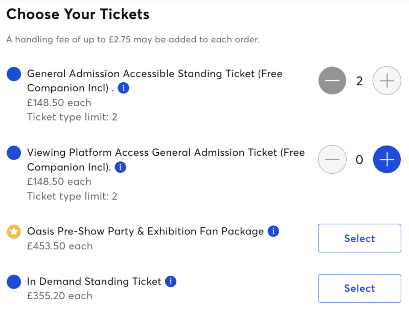The width and height of the screenshot is (409, 310).
Task: Add one Viewing Platform Access ticket
Action: [387, 160]
